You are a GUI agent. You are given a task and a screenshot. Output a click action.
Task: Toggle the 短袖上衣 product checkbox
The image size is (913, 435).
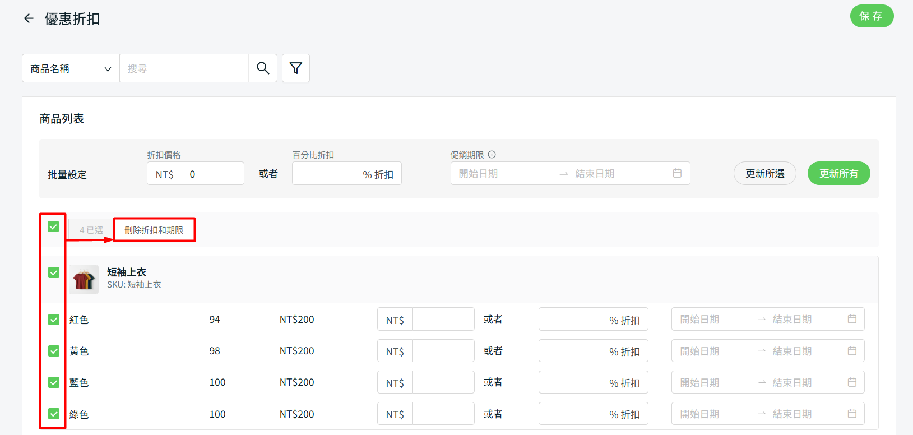click(x=54, y=272)
